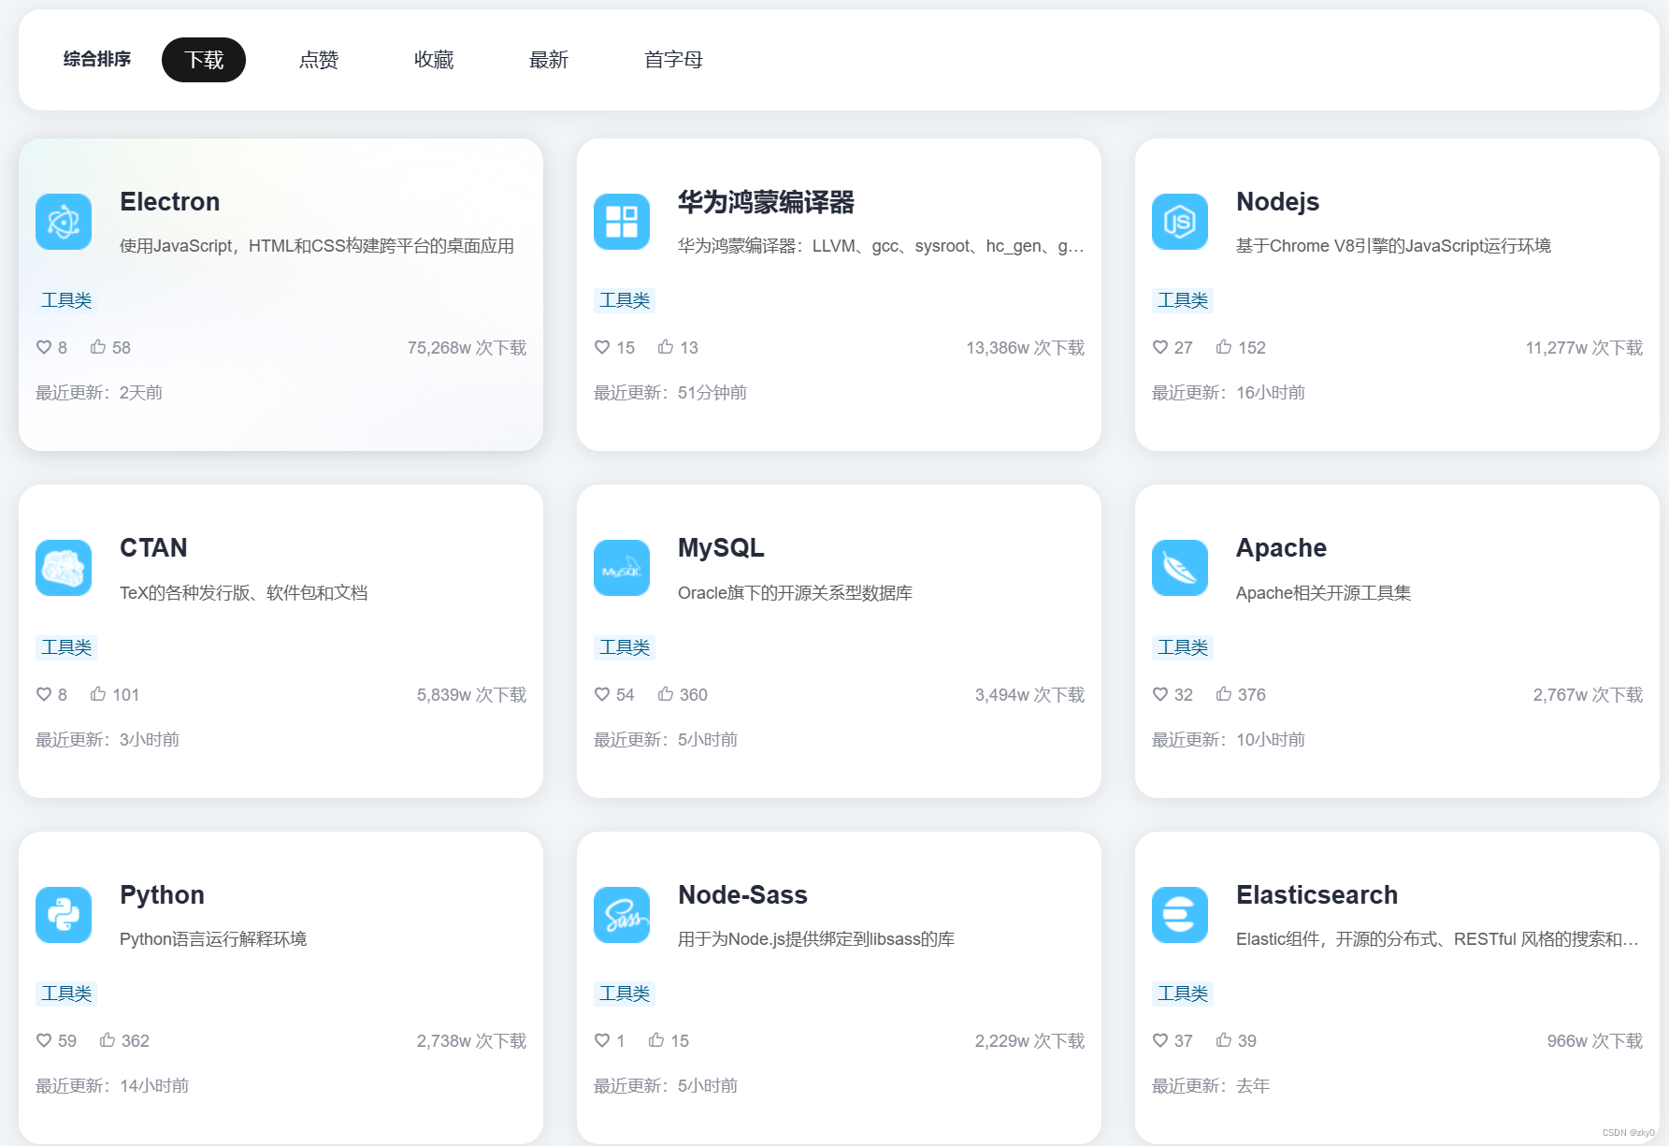
Task: Click the 工具类 tag on Nodejs card
Action: coord(1183,300)
